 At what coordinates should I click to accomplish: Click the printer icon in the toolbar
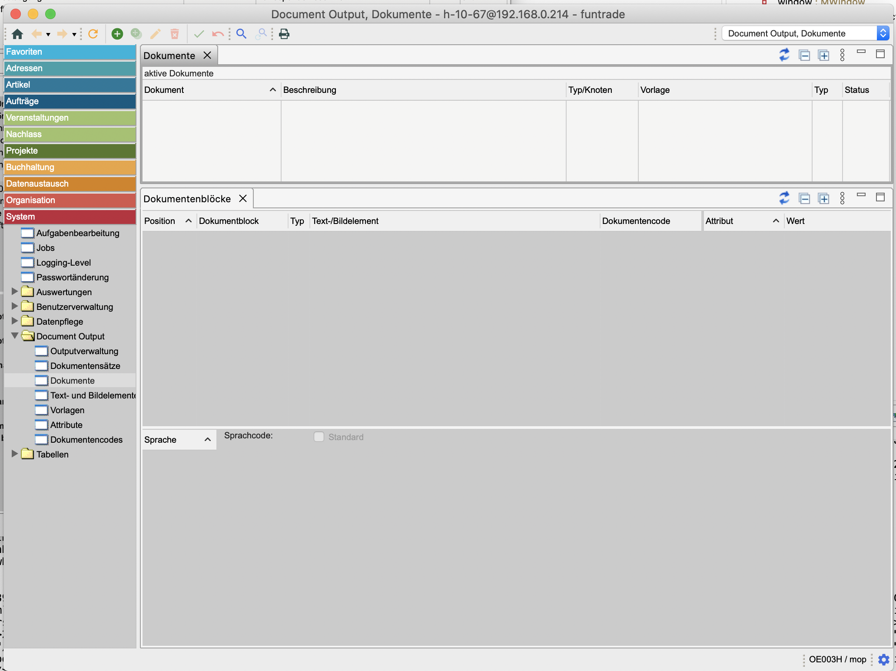[284, 34]
